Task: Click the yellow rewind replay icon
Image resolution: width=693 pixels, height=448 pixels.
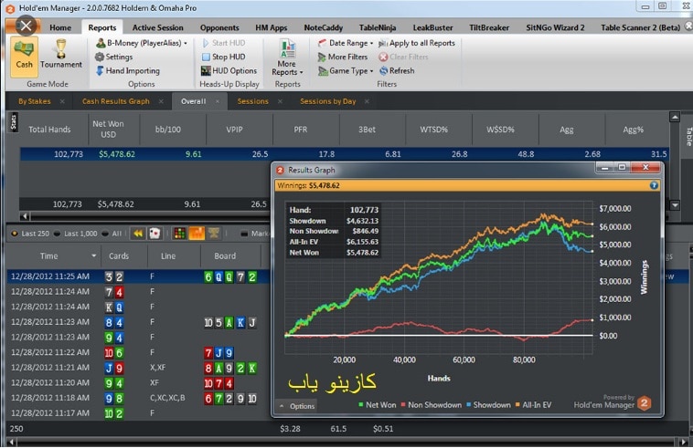Action: [x=138, y=234]
